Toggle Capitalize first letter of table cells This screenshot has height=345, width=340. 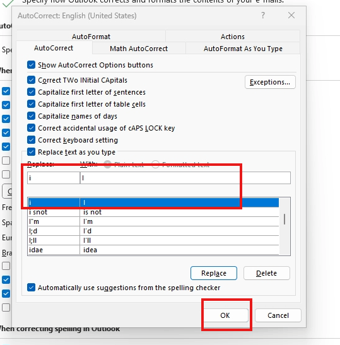tap(31, 104)
